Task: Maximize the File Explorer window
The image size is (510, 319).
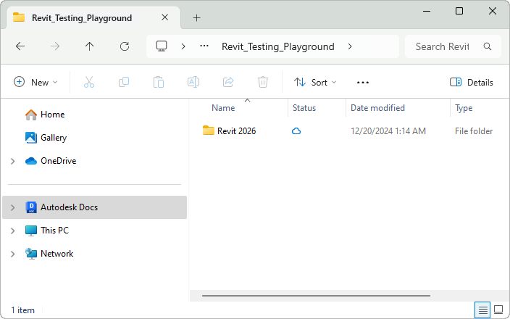Action: click(459, 11)
